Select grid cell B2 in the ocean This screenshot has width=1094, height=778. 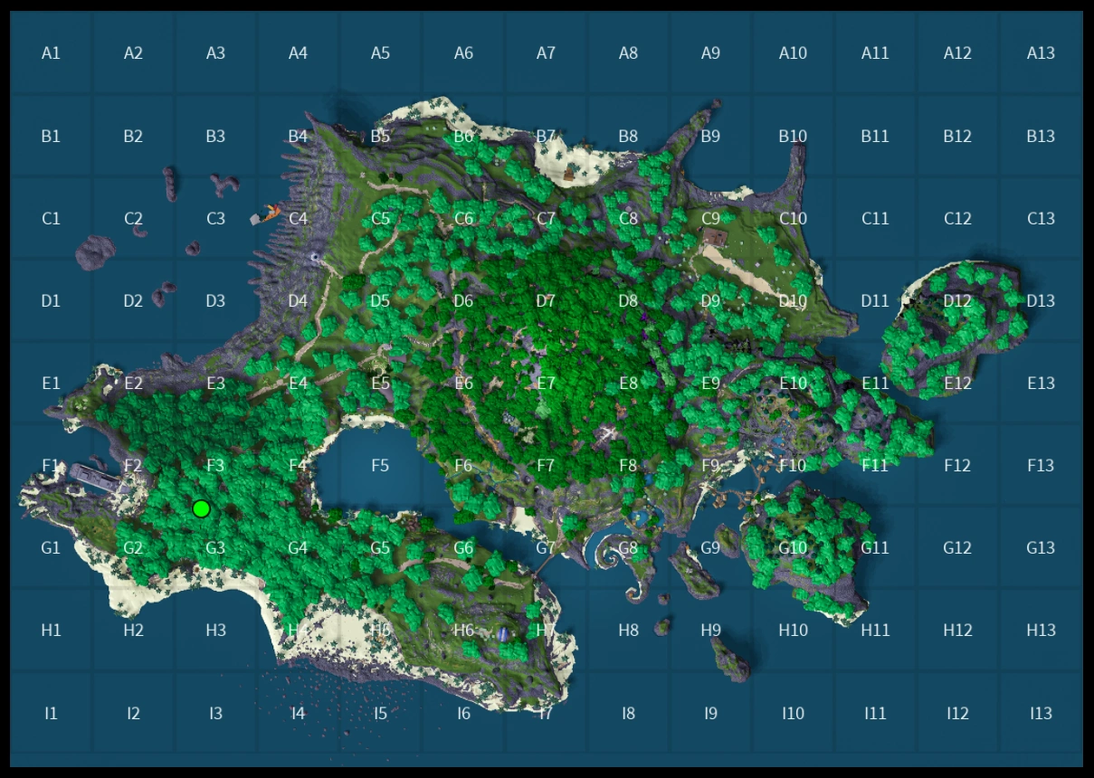pos(133,136)
